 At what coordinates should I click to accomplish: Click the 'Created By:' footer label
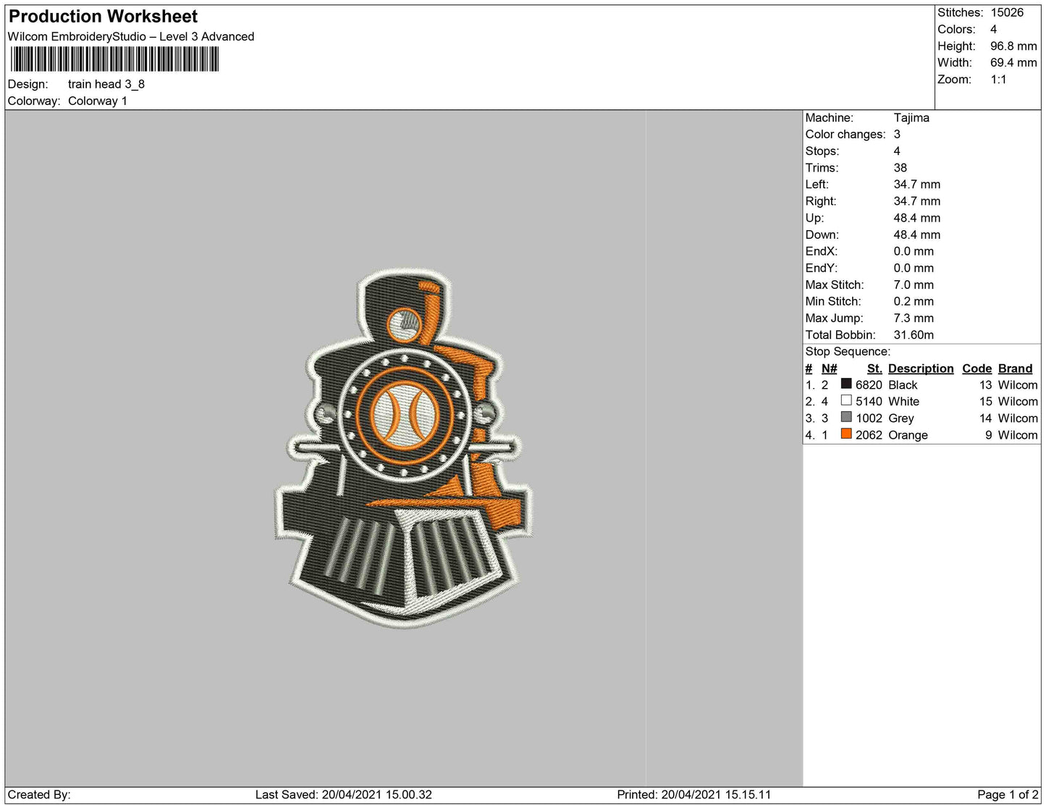39,794
